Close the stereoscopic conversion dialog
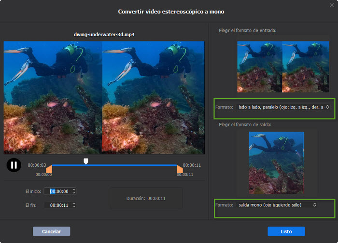This screenshot has height=243, width=338. (332, 4)
